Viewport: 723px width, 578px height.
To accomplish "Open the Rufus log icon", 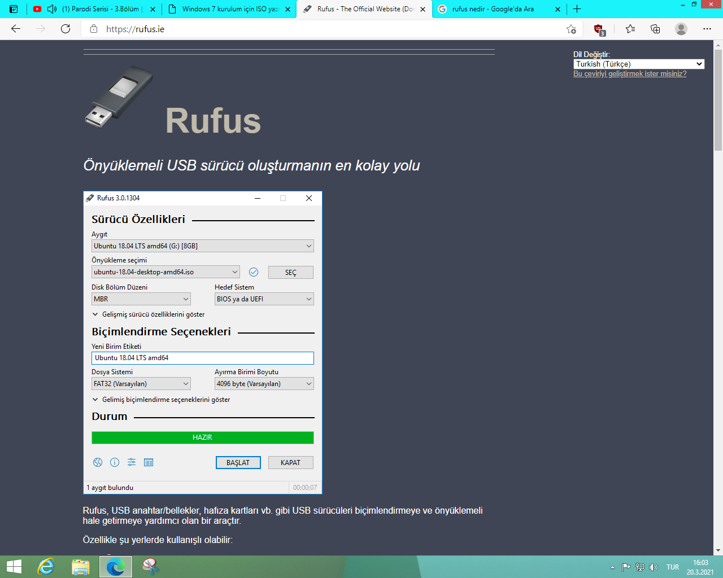I will point(149,462).
